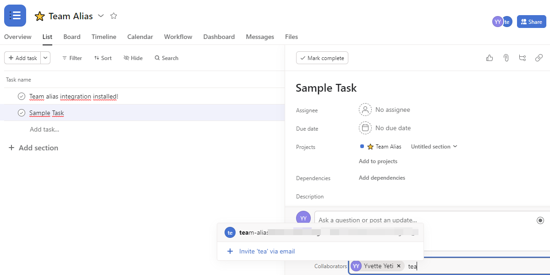Image resolution: width=550 pixels, height=275 pixels.
Task: Click the Task name column header
Action: [18, 80]
